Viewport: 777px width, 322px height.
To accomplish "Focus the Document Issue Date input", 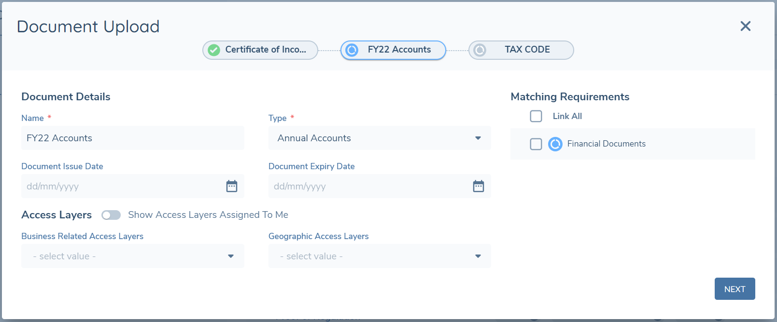I will click(121, 187).
